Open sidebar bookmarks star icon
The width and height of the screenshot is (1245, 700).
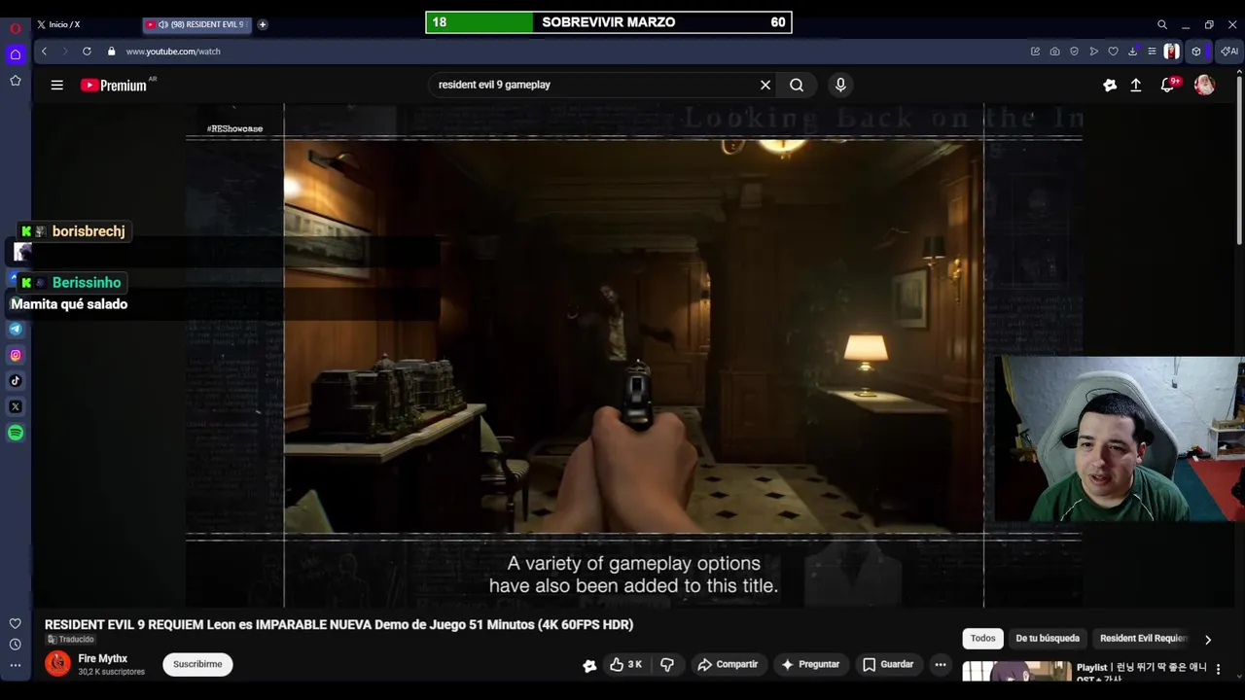click(x=16, y=81)
